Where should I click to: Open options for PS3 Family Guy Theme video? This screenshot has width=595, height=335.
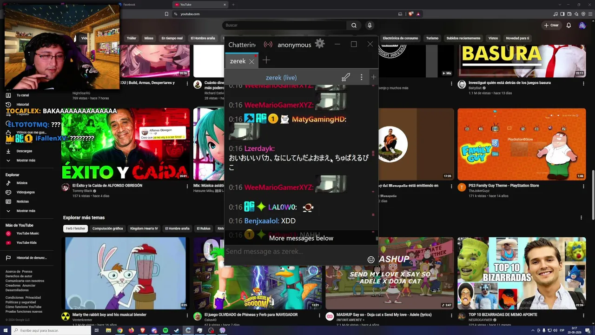(583, 187)
